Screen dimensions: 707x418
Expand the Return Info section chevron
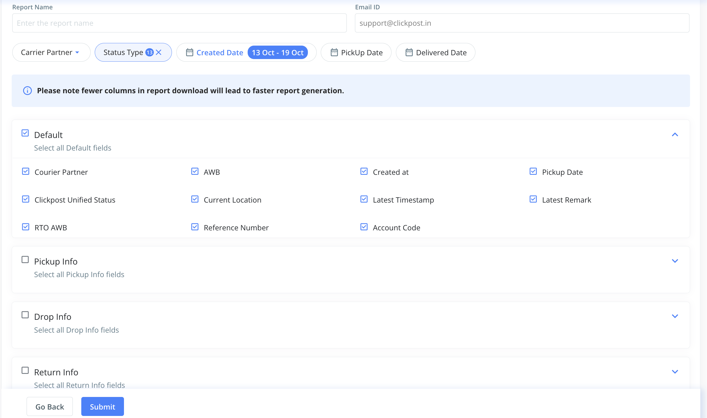pos(675,372)
